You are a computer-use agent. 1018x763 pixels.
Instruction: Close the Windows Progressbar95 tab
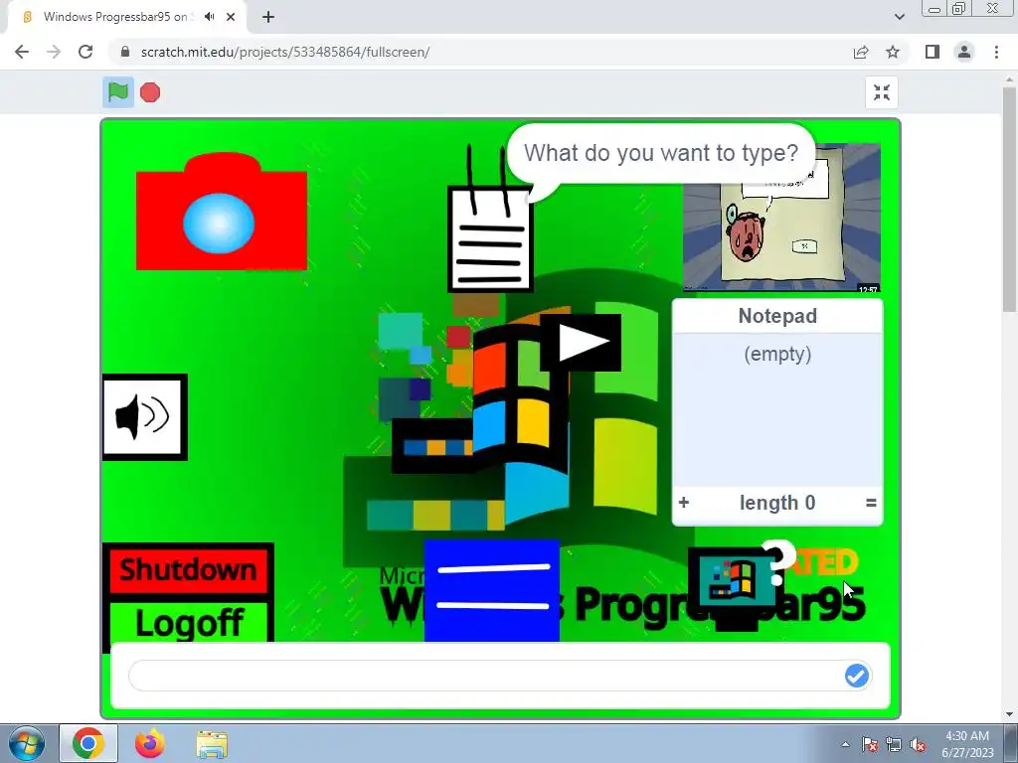click(231, 17)
